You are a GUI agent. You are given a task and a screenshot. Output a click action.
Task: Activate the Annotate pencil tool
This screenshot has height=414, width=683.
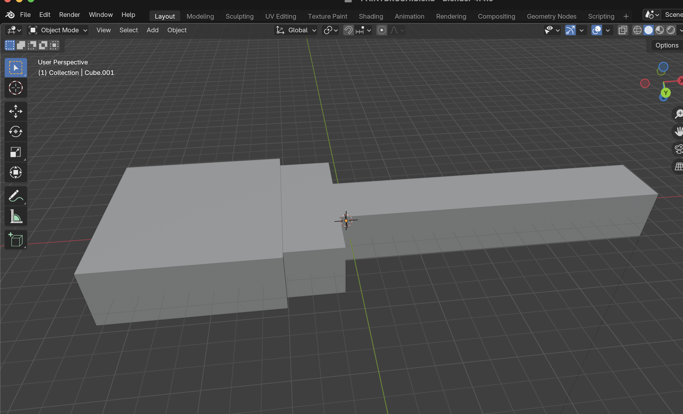(16, 196)
